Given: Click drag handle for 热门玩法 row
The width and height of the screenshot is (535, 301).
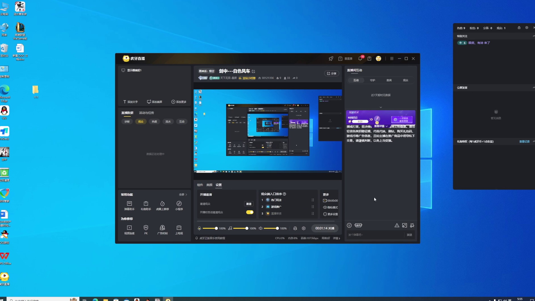Looking at the screenshot, I should point(313,200).
